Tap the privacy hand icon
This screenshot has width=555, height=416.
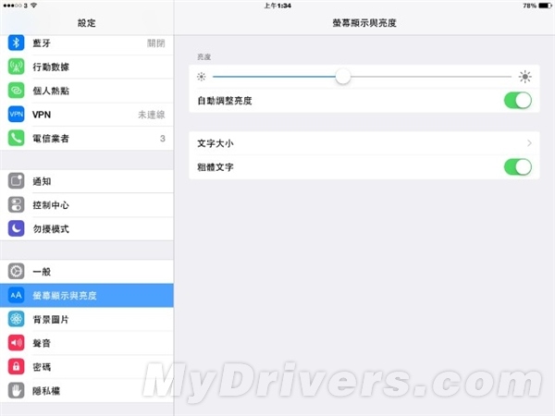click(16, 390)
